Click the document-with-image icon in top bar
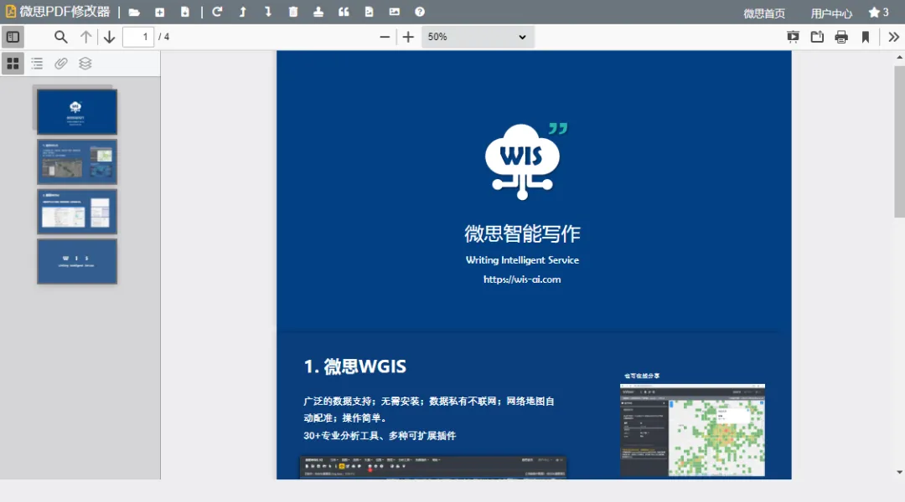Viewport: 905px width, 502px height. coord(369,12)
